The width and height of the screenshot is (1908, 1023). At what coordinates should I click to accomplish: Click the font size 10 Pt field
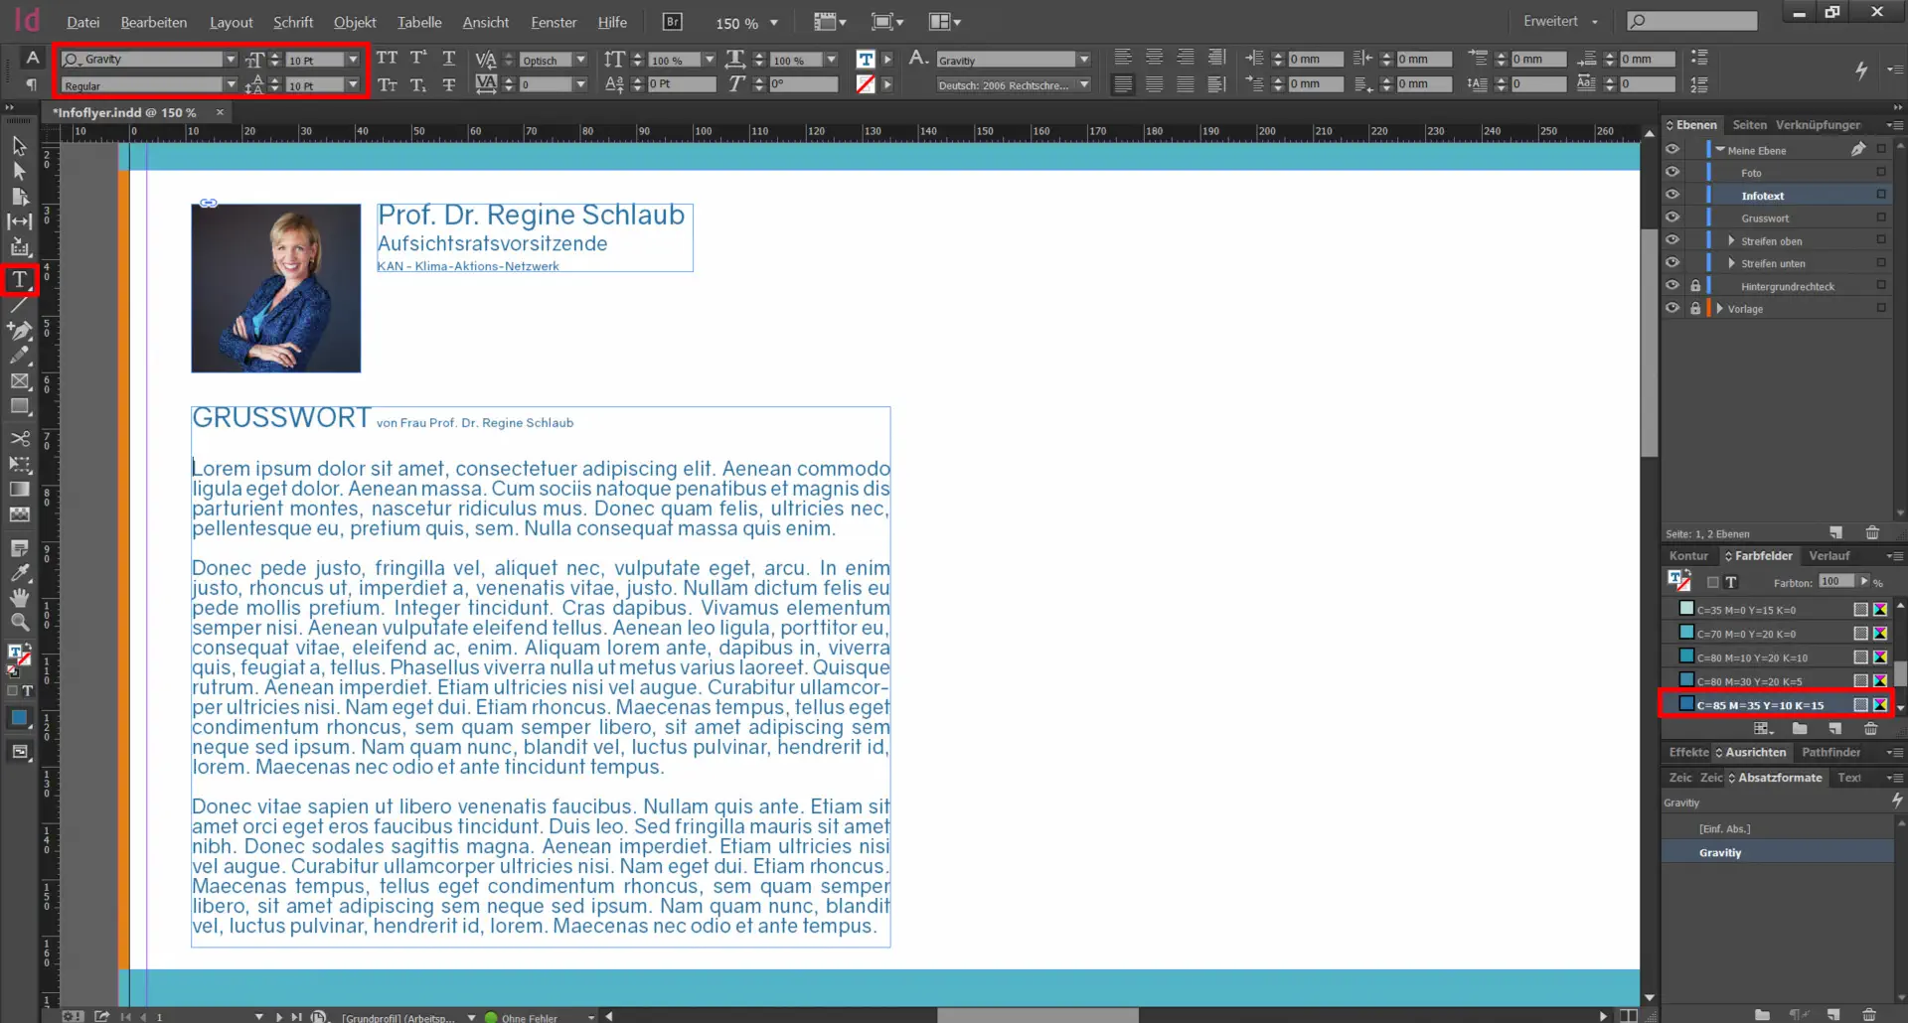pos(314,61)
